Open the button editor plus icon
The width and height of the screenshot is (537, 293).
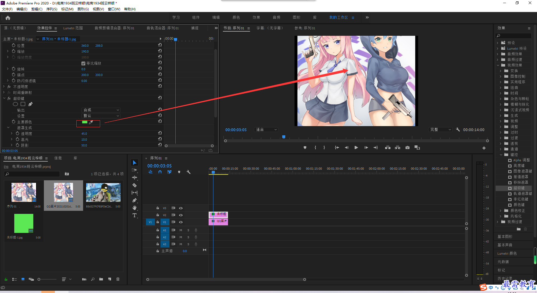pos(484,148)
